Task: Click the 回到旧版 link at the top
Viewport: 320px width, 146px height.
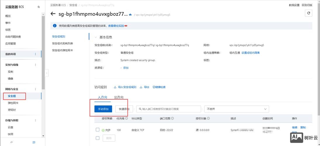Action: pos(307,5)
